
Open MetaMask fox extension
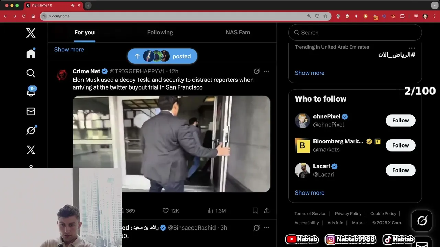point(393,16)
